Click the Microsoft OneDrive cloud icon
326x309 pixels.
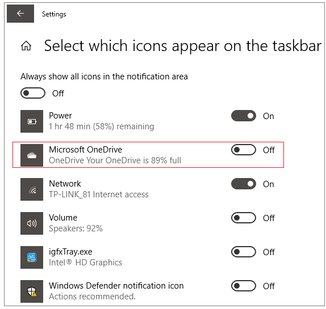coord(32,155)
